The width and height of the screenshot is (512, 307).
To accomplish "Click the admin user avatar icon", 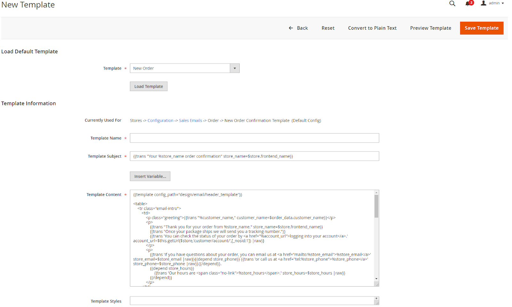I will [x=484, y=3].
